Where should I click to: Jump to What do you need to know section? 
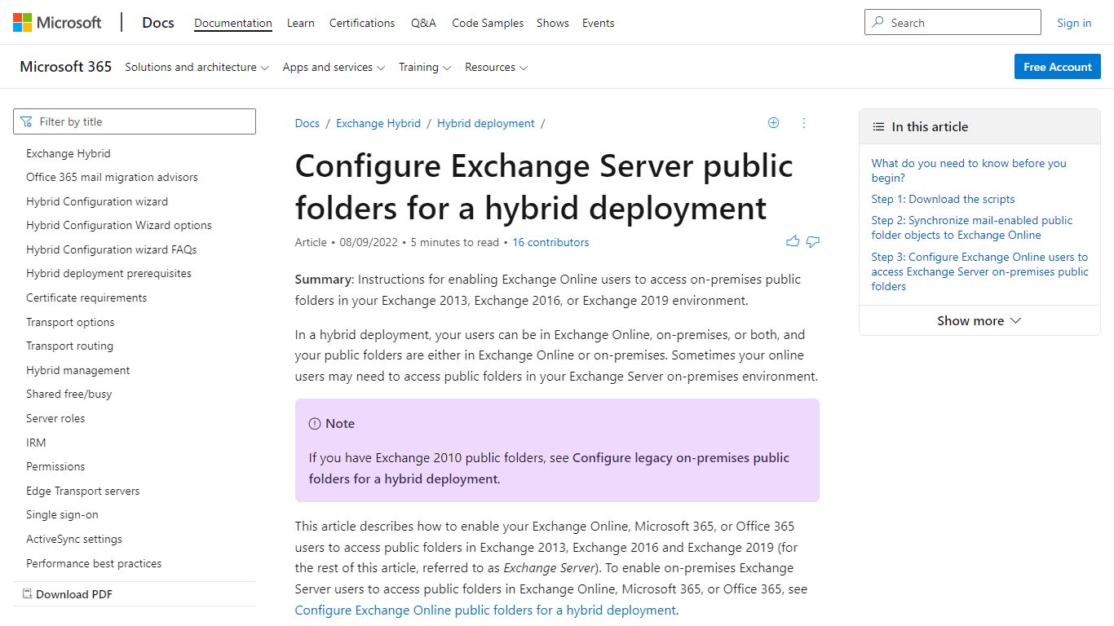[969, 170]
